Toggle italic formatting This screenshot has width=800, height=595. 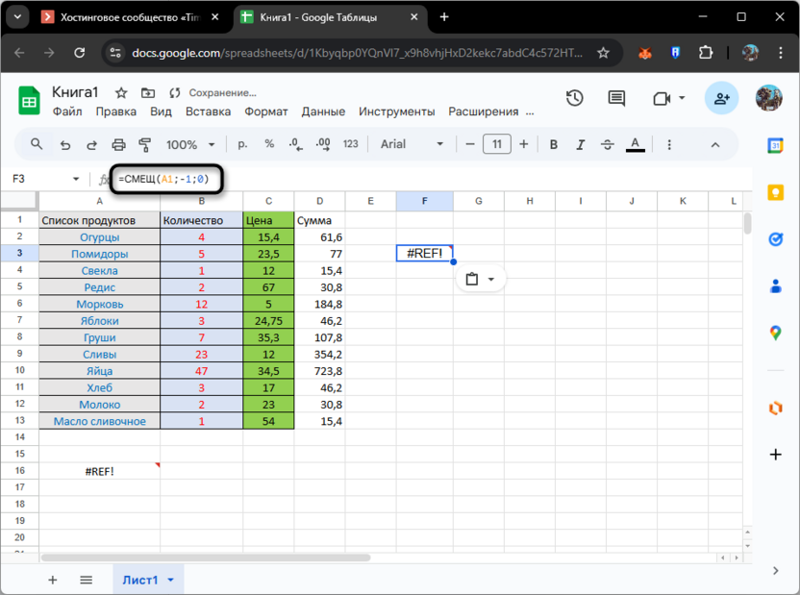[580, 145]
